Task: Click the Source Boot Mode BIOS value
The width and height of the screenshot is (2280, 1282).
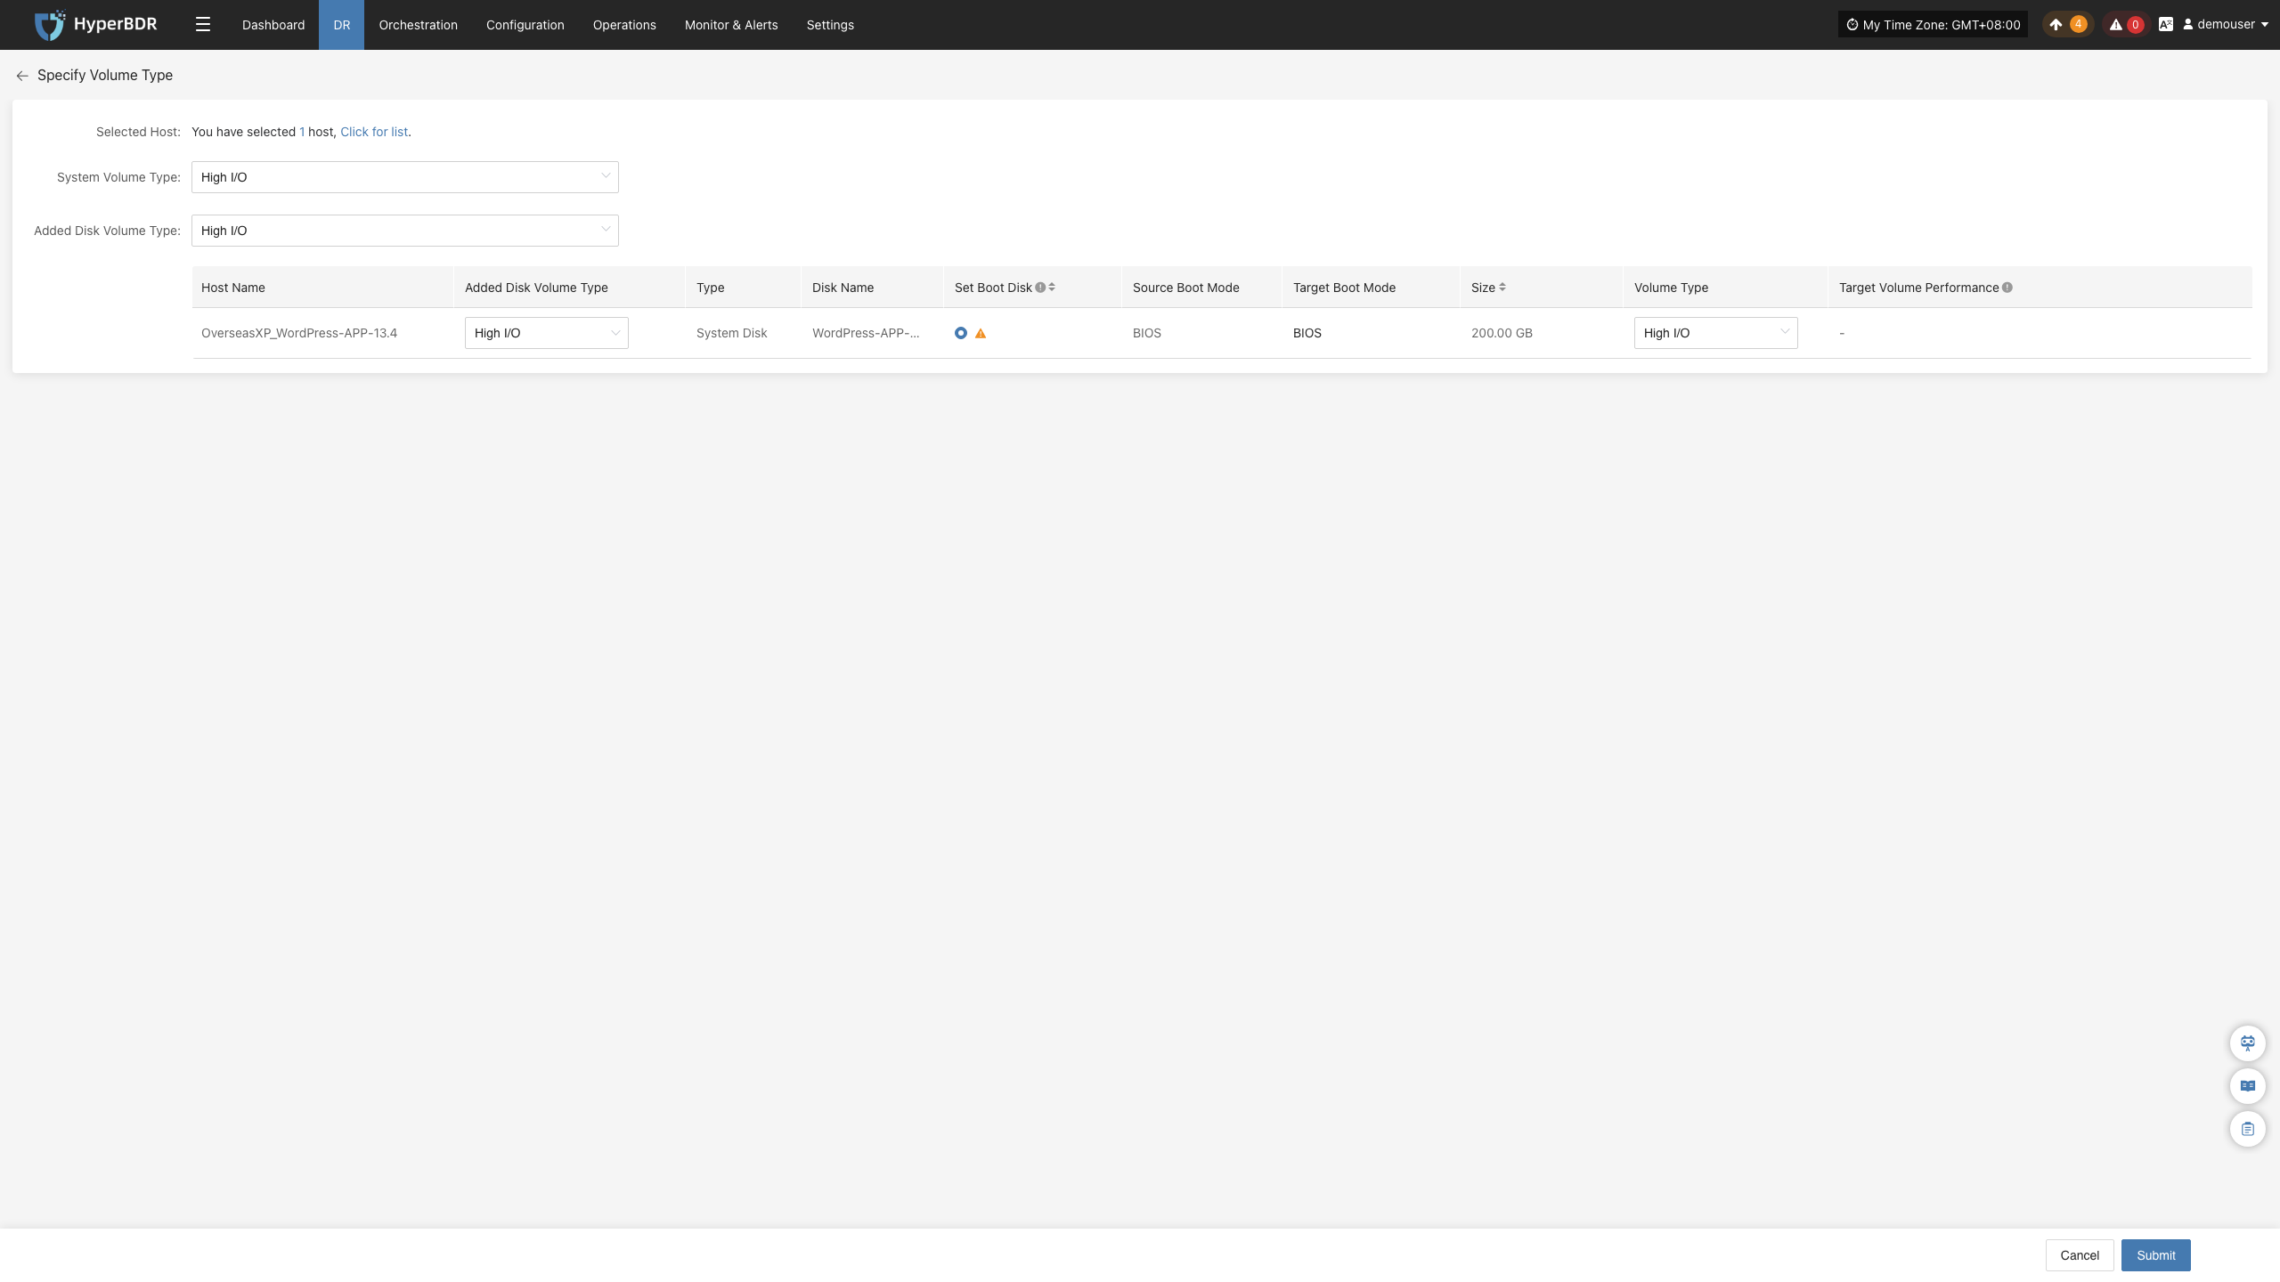Action: 1147,333
